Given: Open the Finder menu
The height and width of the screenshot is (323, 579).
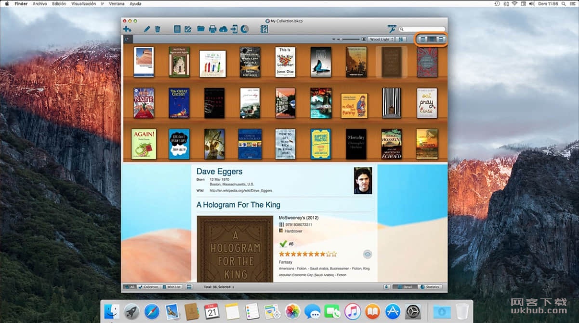Looking at the screenshot, I should pyautogui.click(x=21, y=3).
